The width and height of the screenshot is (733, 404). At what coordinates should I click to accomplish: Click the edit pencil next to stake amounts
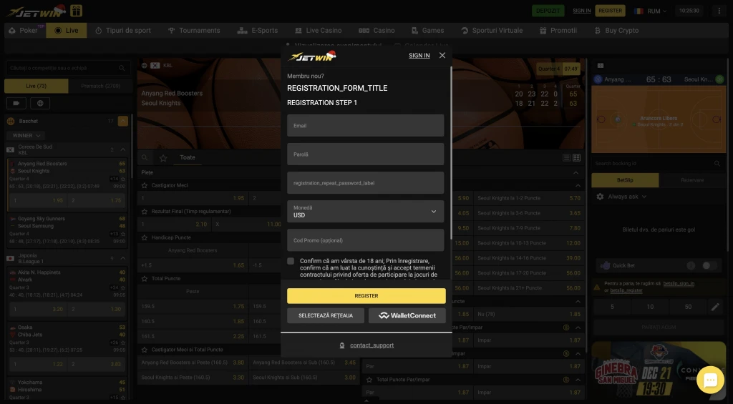[714, 307]
